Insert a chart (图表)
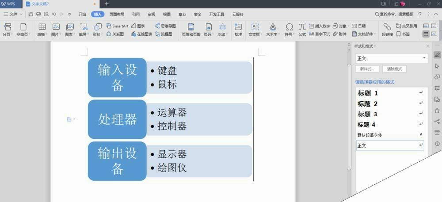 coord(138,26)
